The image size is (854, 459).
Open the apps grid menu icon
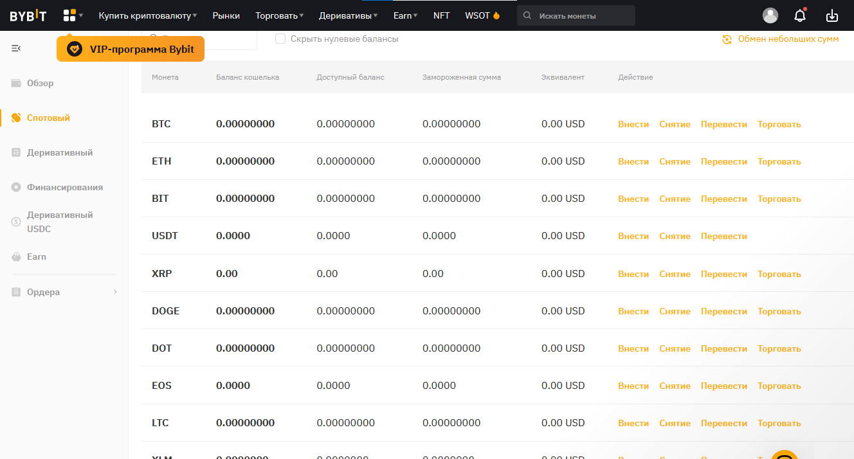point(69,15)
